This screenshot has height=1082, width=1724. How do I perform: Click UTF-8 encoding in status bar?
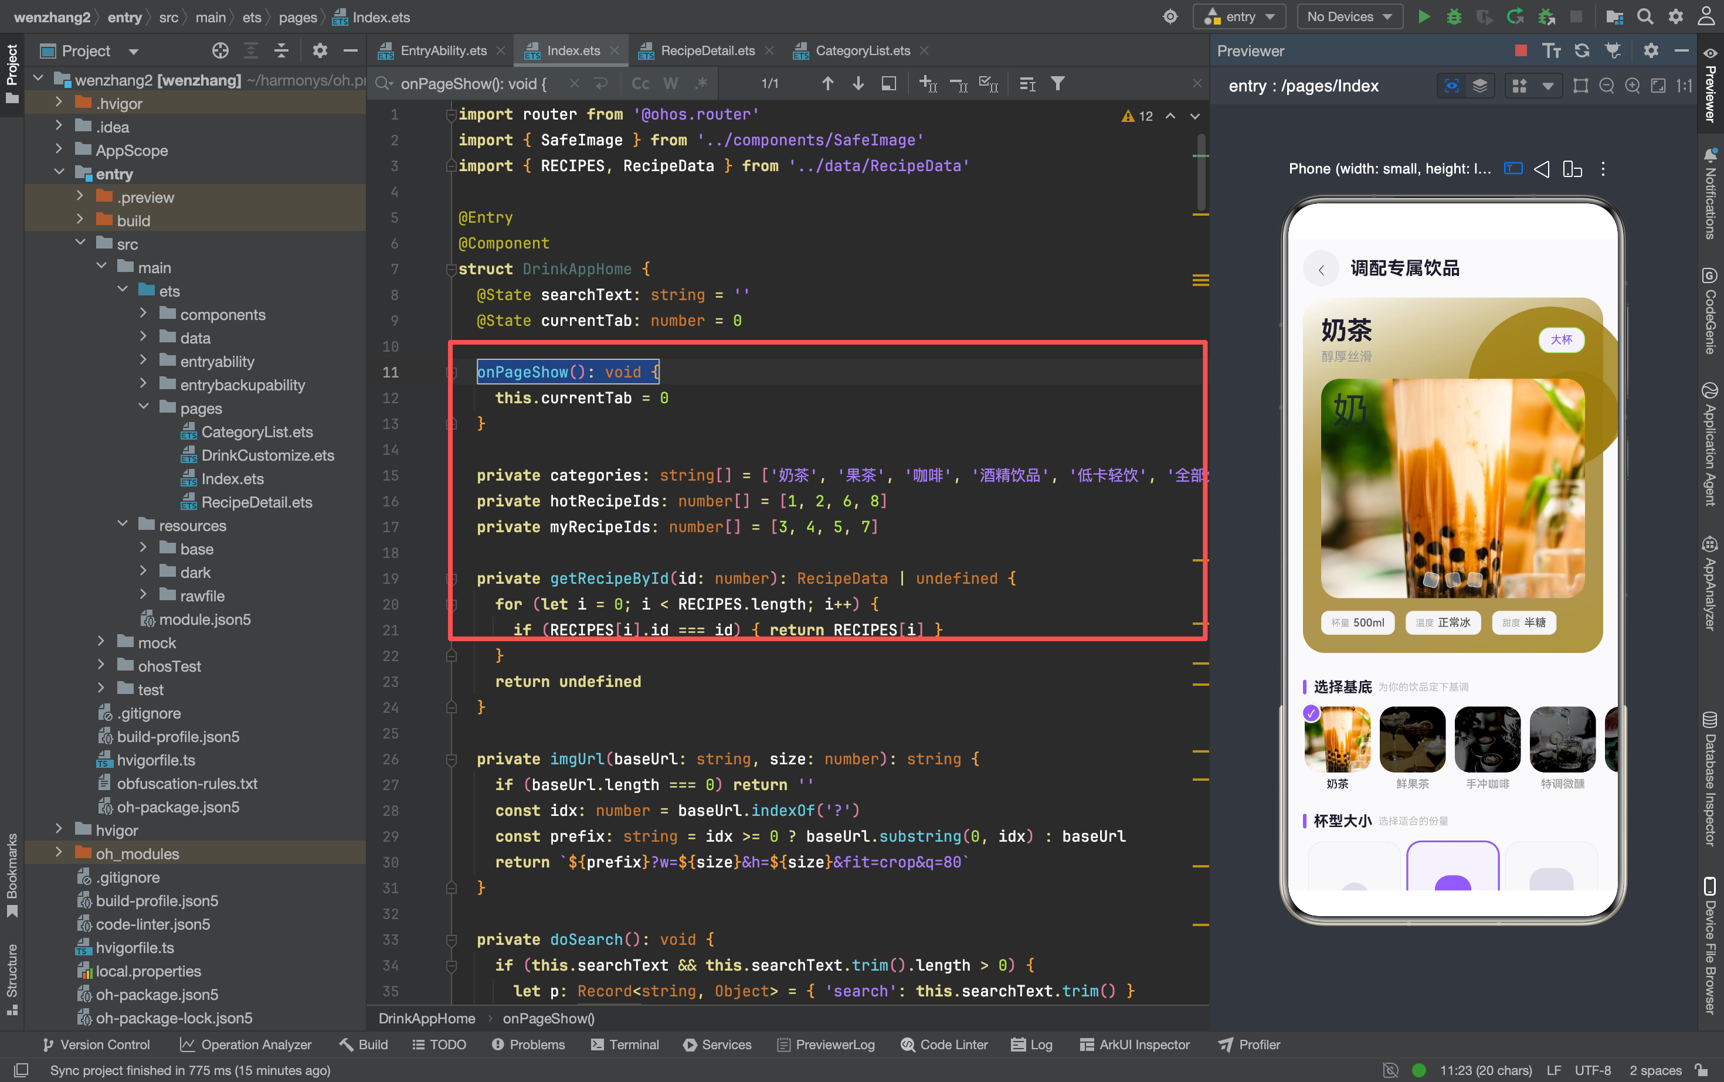(x=1593, y=1070)
